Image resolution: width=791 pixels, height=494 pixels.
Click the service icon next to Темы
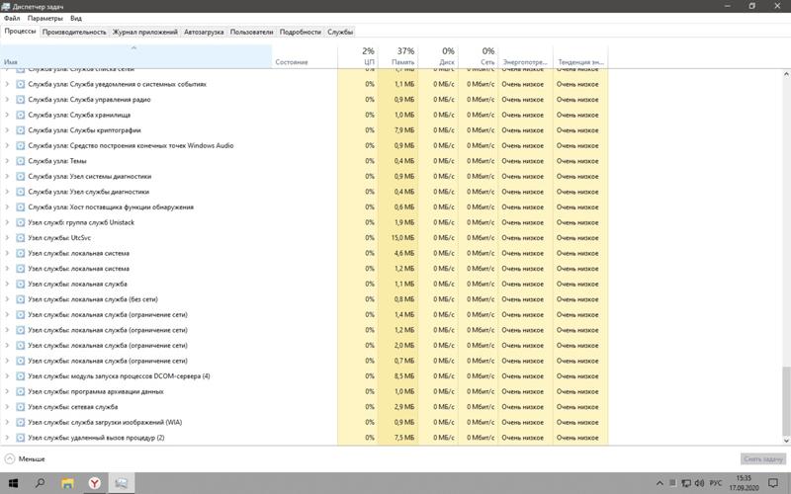[x=20, y=161]
